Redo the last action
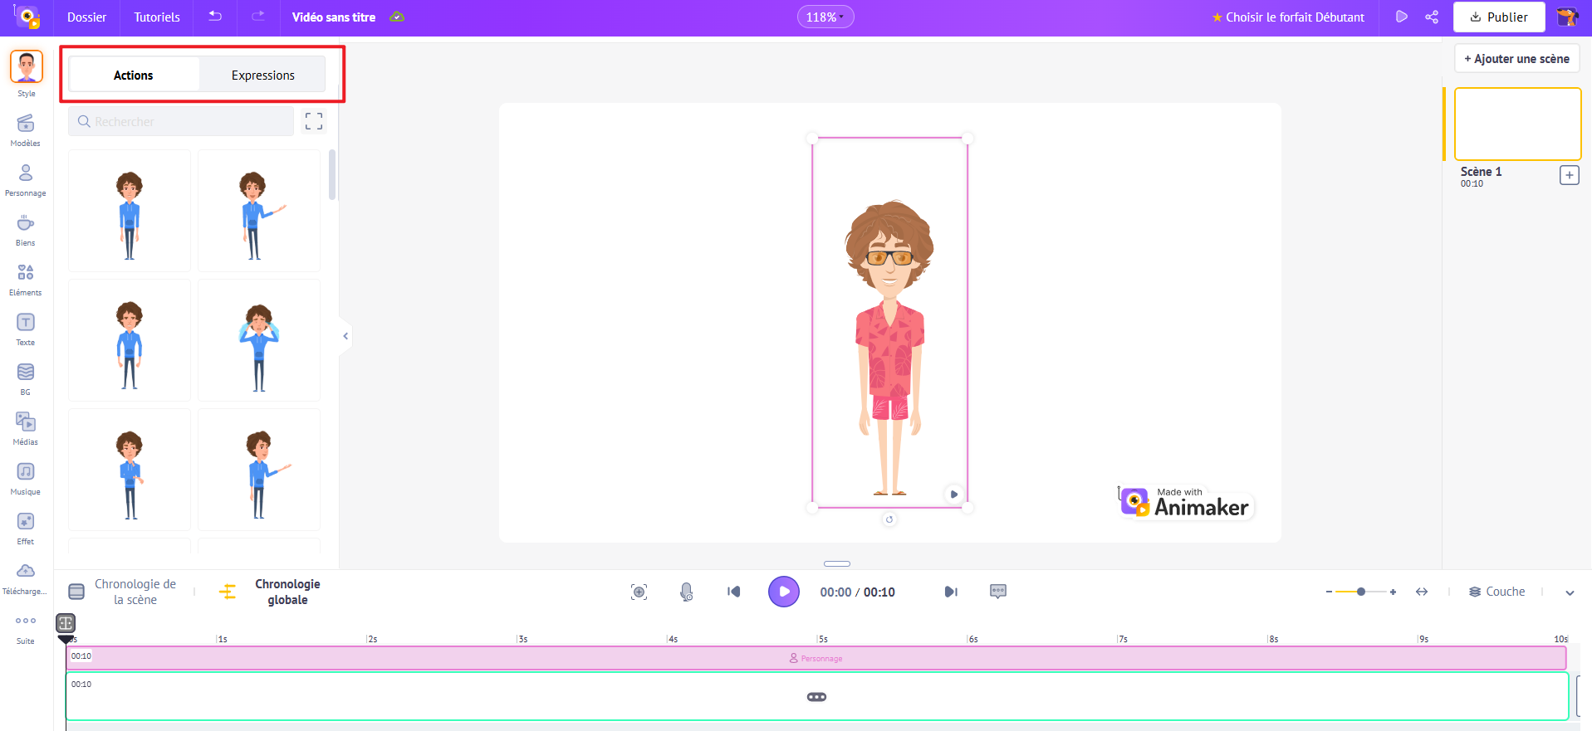Screen dimensions: 1592x731 [x=258, y=17]
